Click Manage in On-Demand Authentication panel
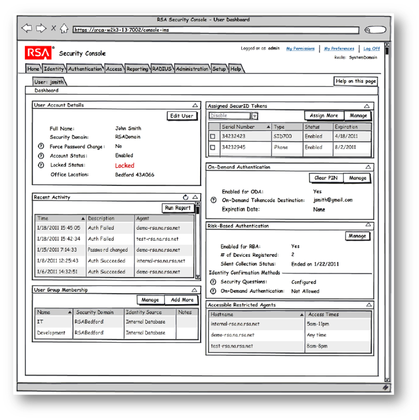The image size is (419, 420). tap(358, 178)
